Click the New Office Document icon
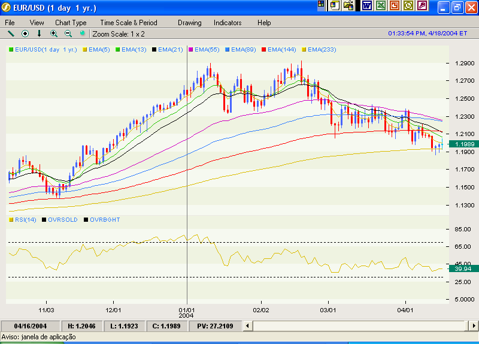 pos(335,5)
